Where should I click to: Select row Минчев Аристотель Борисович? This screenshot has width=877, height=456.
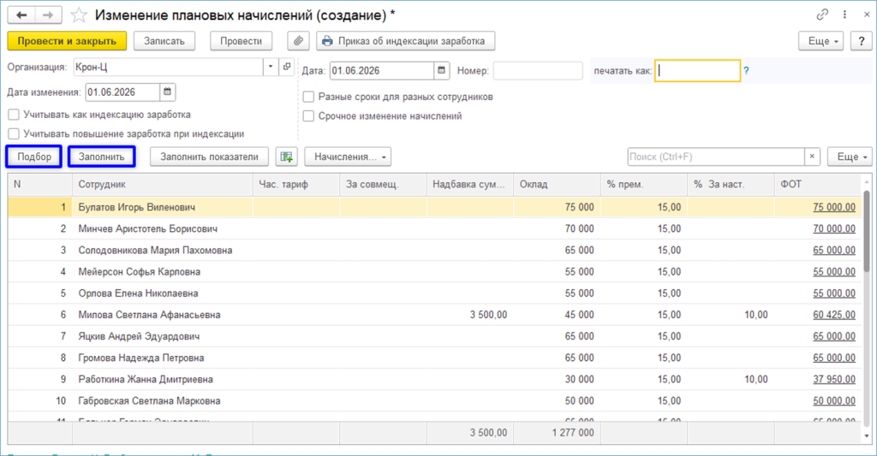point(434,228)
